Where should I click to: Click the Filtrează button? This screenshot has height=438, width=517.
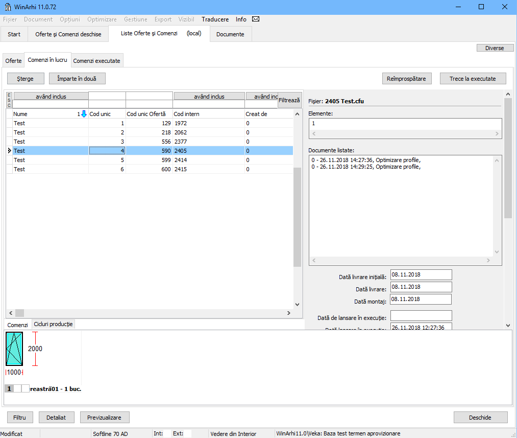click(x=289, y=100)
